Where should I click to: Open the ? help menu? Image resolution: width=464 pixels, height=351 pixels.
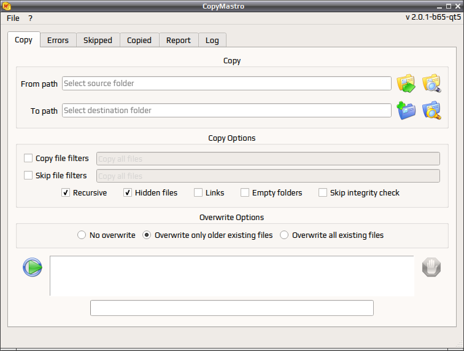[x=30, y=18]
